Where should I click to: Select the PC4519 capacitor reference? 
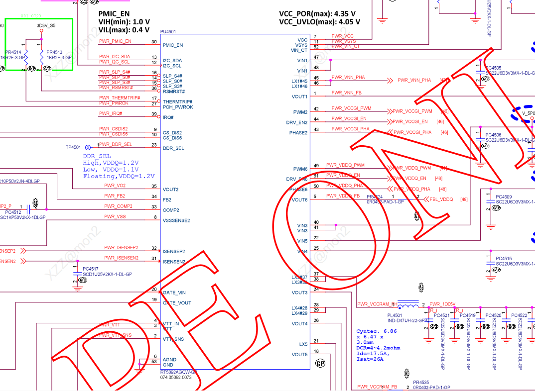(x=467, y=315)
